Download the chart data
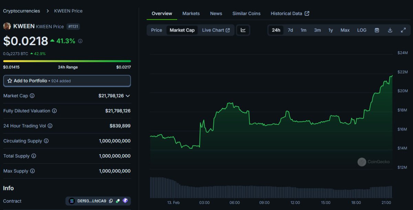The height and width of the screenshot is (210, 413). pyautogui.click(x=390, y=30)
